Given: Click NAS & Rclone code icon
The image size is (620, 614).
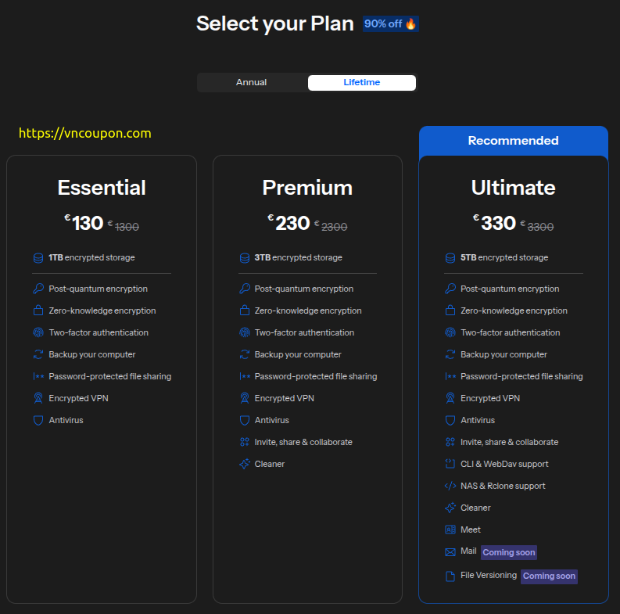Looking at the screenshot, I should 450,486.
